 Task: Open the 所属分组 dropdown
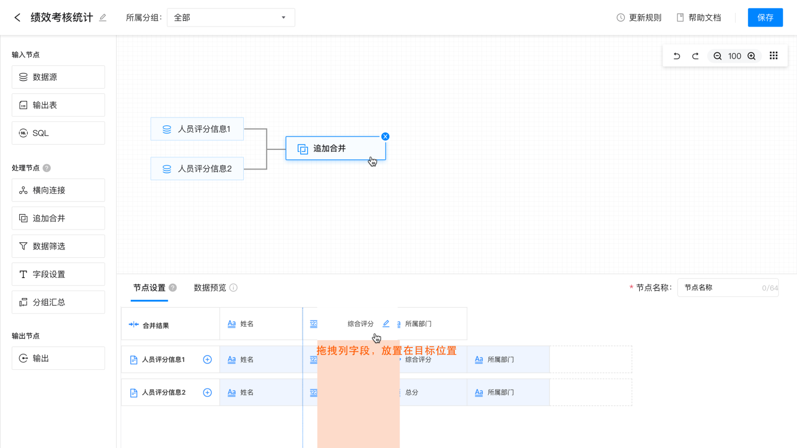tap(231, 18)
